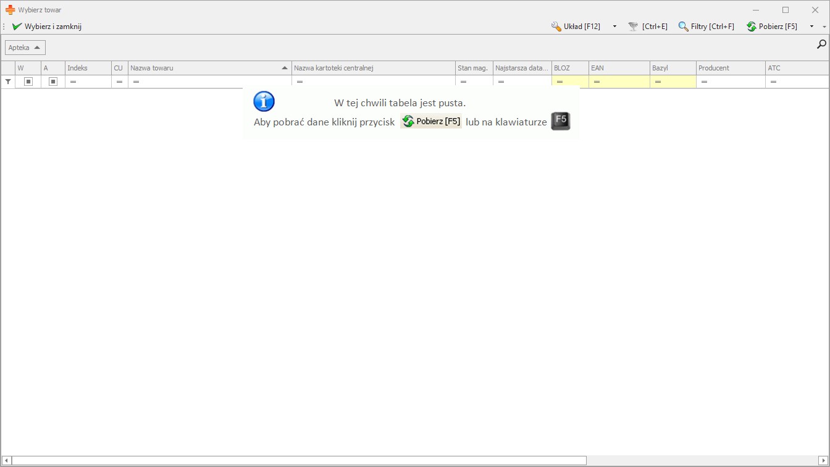
Task: Click the Producent column header
Action: (730, 68)
